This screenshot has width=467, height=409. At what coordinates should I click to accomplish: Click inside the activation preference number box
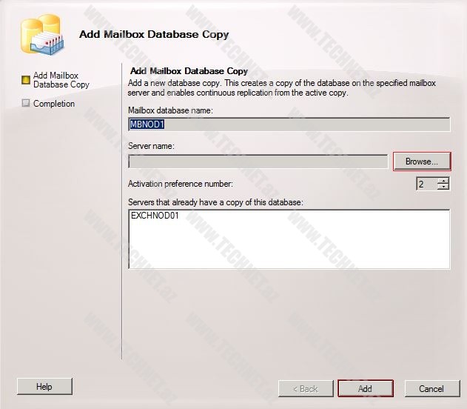coord(426,184)
